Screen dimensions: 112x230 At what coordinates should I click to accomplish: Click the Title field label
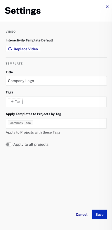point(9,72)
